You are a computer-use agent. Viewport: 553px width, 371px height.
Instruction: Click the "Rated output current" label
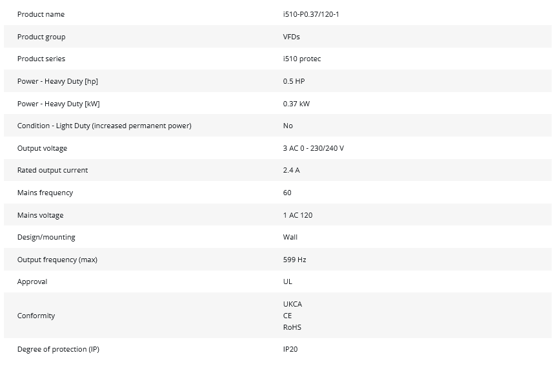(x=52, y=170)
